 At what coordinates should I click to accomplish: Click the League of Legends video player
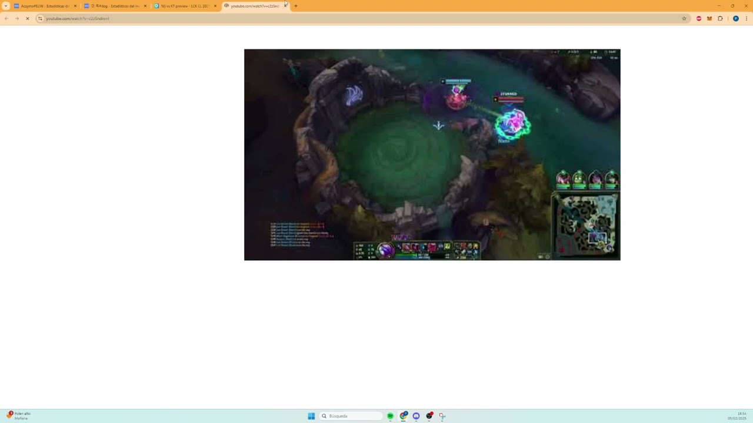[x=432, y=155]
